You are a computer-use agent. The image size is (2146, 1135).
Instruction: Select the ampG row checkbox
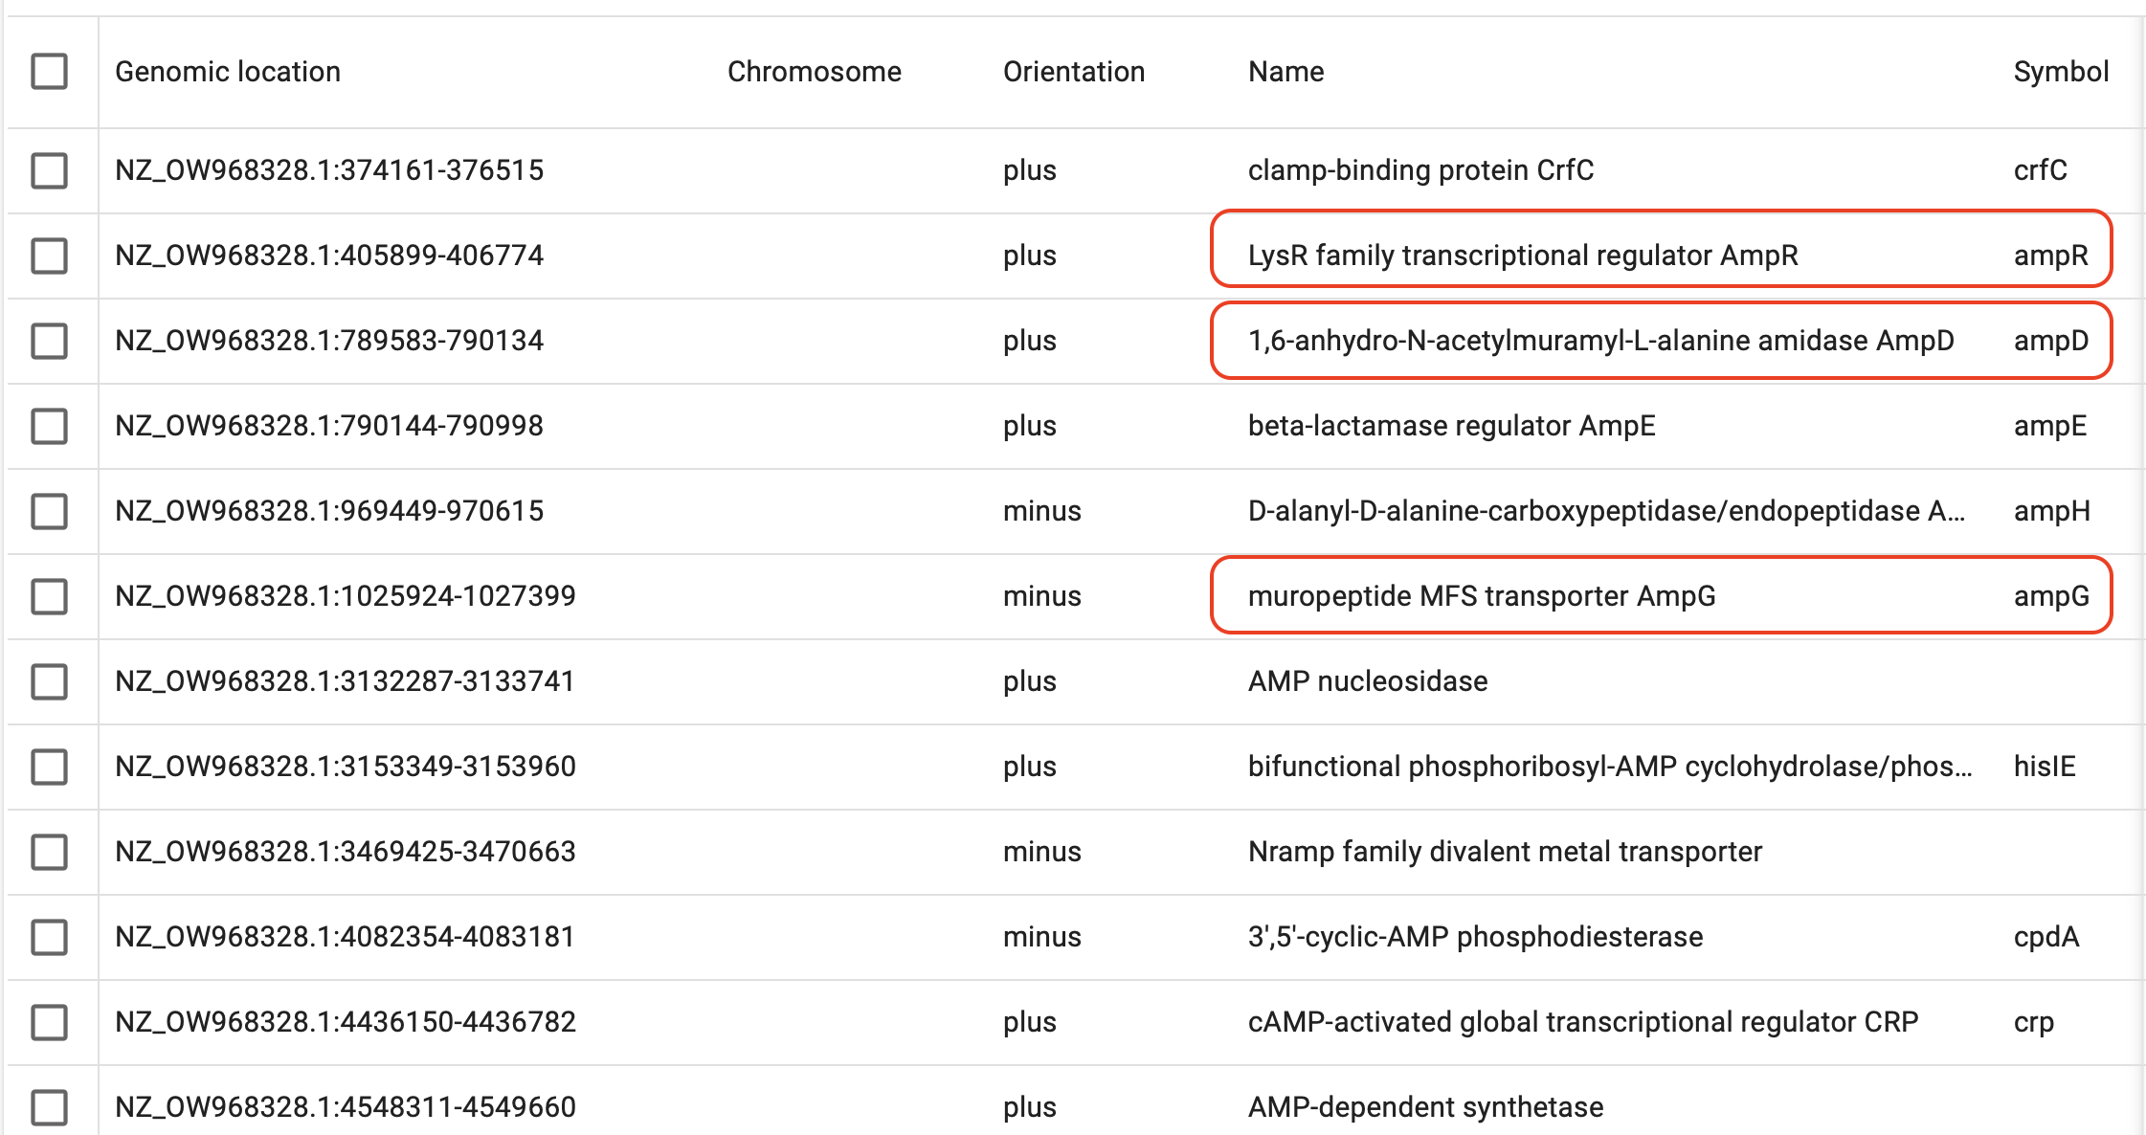pos(49,596)
